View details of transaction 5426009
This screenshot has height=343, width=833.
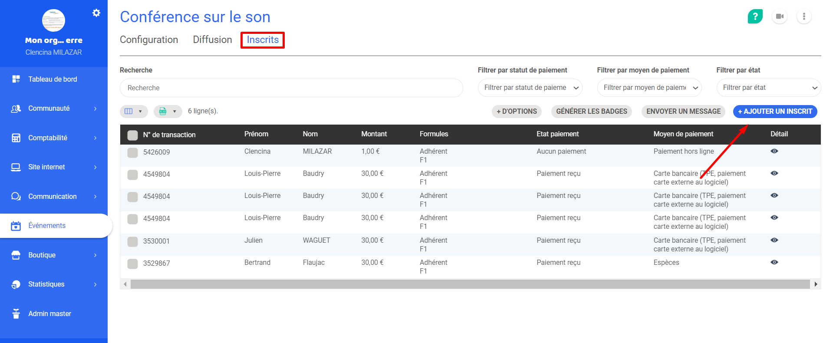pos(774,151)
